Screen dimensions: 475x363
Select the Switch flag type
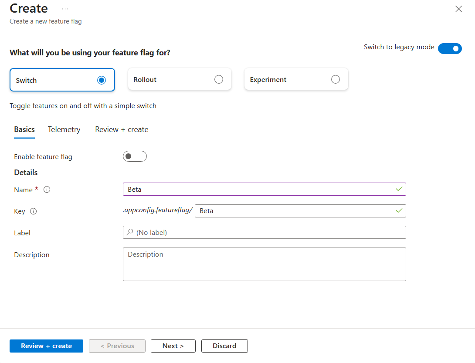62,80
